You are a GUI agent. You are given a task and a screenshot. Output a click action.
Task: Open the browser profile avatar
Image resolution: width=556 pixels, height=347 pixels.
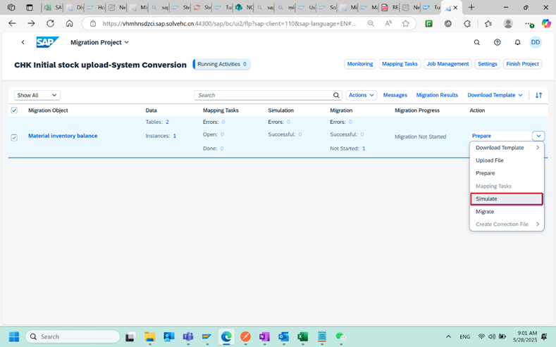[508, 23]
